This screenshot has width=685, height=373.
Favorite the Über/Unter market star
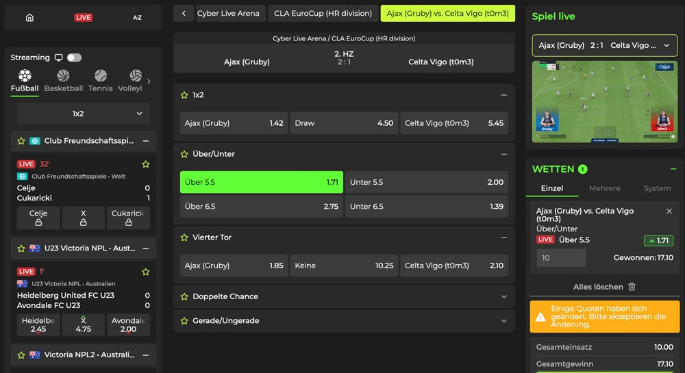click(x=184, y=154)
